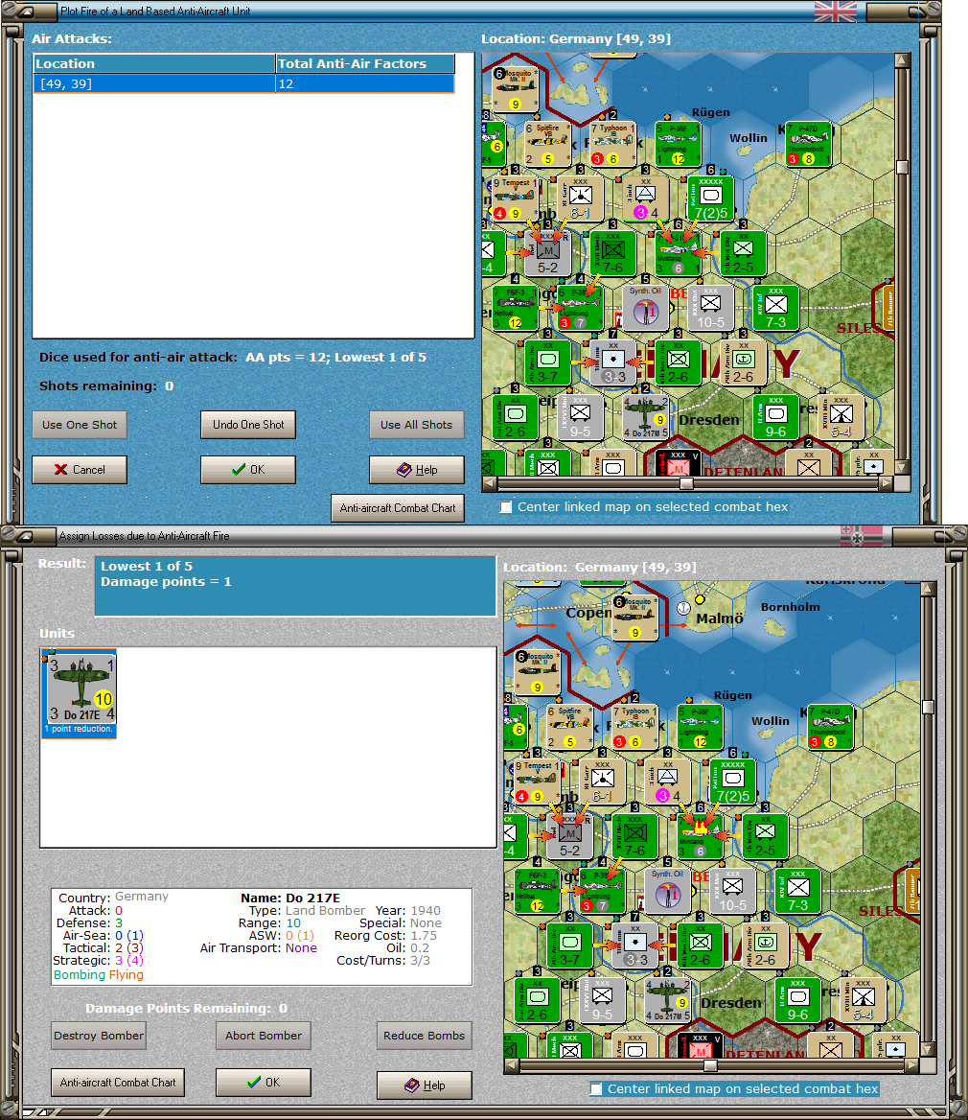
Task: Click gray 3-3 flak counter in Plot Fire map
Action: coord(612,362)
